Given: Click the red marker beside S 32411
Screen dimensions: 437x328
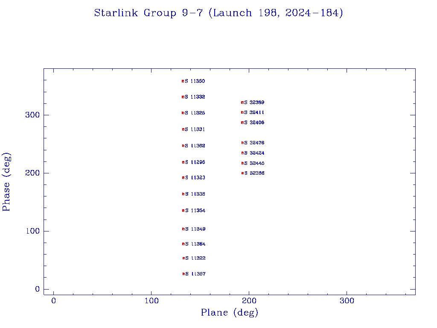Looking at the screenshot, I should click(242, 113).
